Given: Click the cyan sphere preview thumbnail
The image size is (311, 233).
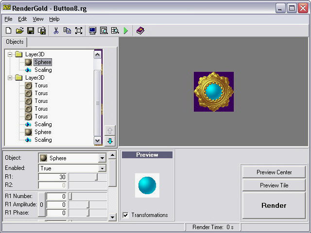Looking at the screenshot, I should (147, 185).
